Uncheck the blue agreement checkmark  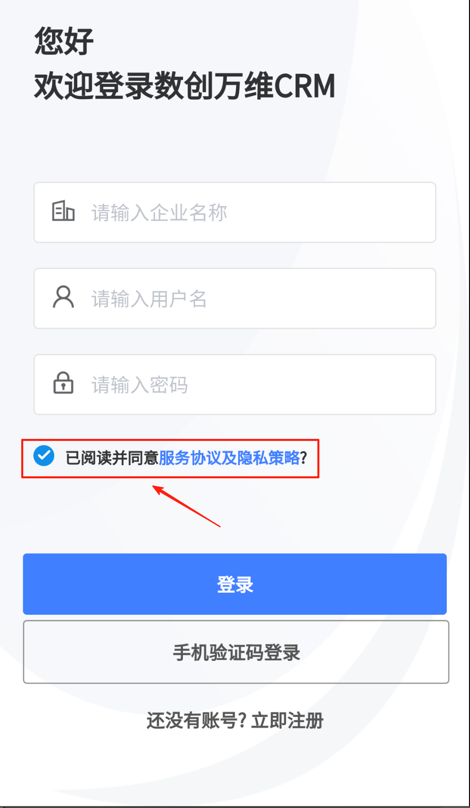44,456
